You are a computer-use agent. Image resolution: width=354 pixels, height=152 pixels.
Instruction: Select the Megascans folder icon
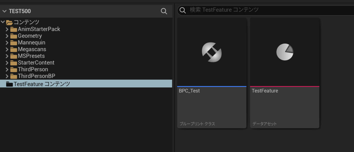pyautogui.click(x=14, y=49)
